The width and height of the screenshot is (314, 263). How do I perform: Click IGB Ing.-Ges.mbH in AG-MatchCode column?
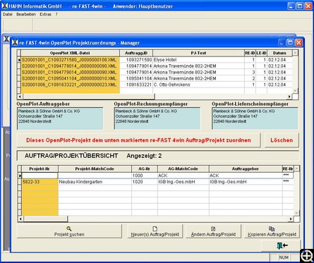[183, 182]
